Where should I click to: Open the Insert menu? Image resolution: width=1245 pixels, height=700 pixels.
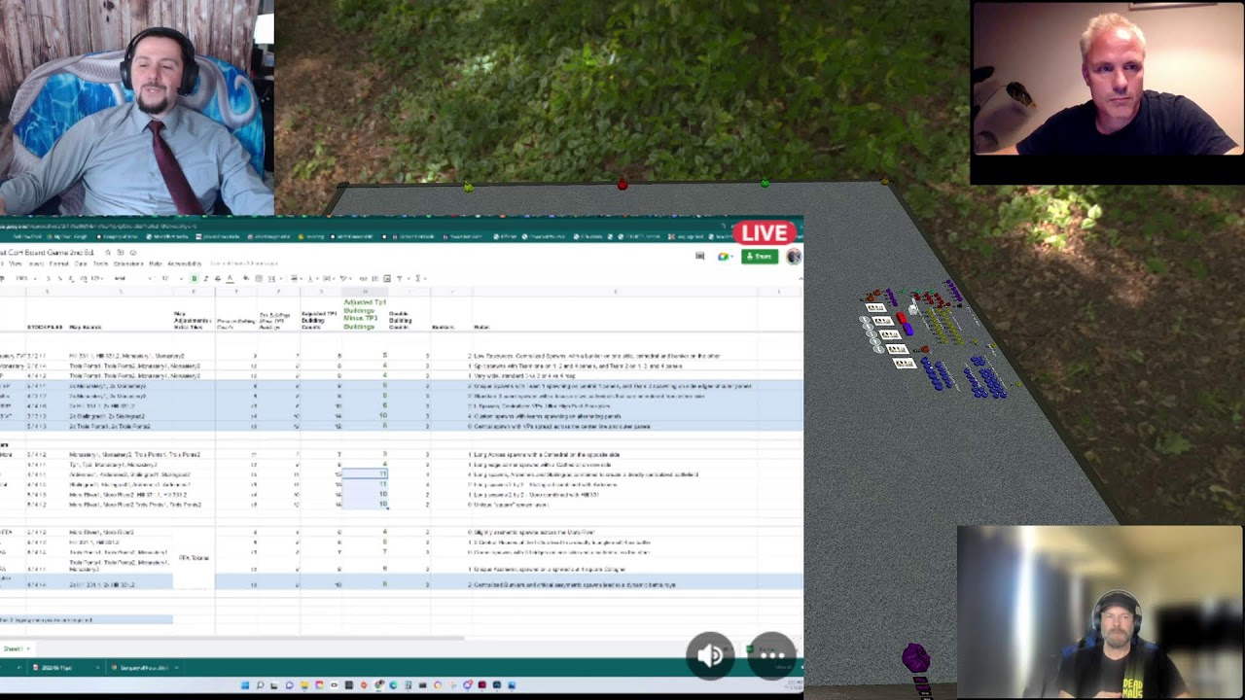click(36, 263)
